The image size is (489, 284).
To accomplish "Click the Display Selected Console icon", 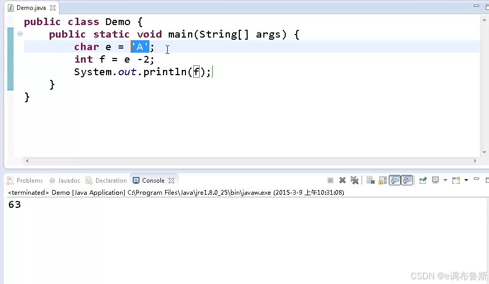I will [x=435, y=180].
